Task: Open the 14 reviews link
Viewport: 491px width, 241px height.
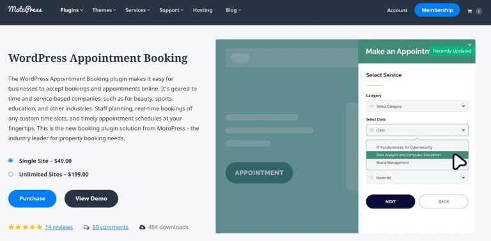Action: pyautogui.click(x=59, y=227)
